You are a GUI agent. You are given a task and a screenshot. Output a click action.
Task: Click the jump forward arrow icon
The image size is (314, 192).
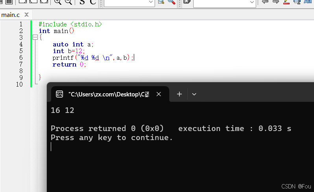276,2
